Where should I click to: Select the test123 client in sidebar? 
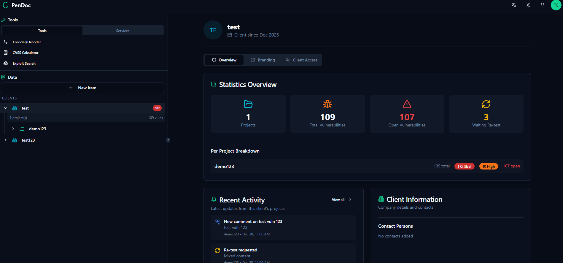28,140
